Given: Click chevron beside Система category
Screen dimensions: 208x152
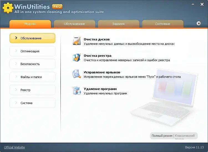Looking at the screenshot, I should (16, 103).
